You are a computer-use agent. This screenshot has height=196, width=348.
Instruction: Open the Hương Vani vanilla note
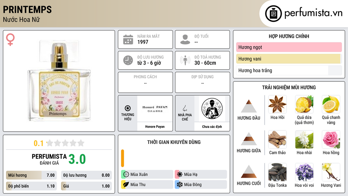[331, 172]
